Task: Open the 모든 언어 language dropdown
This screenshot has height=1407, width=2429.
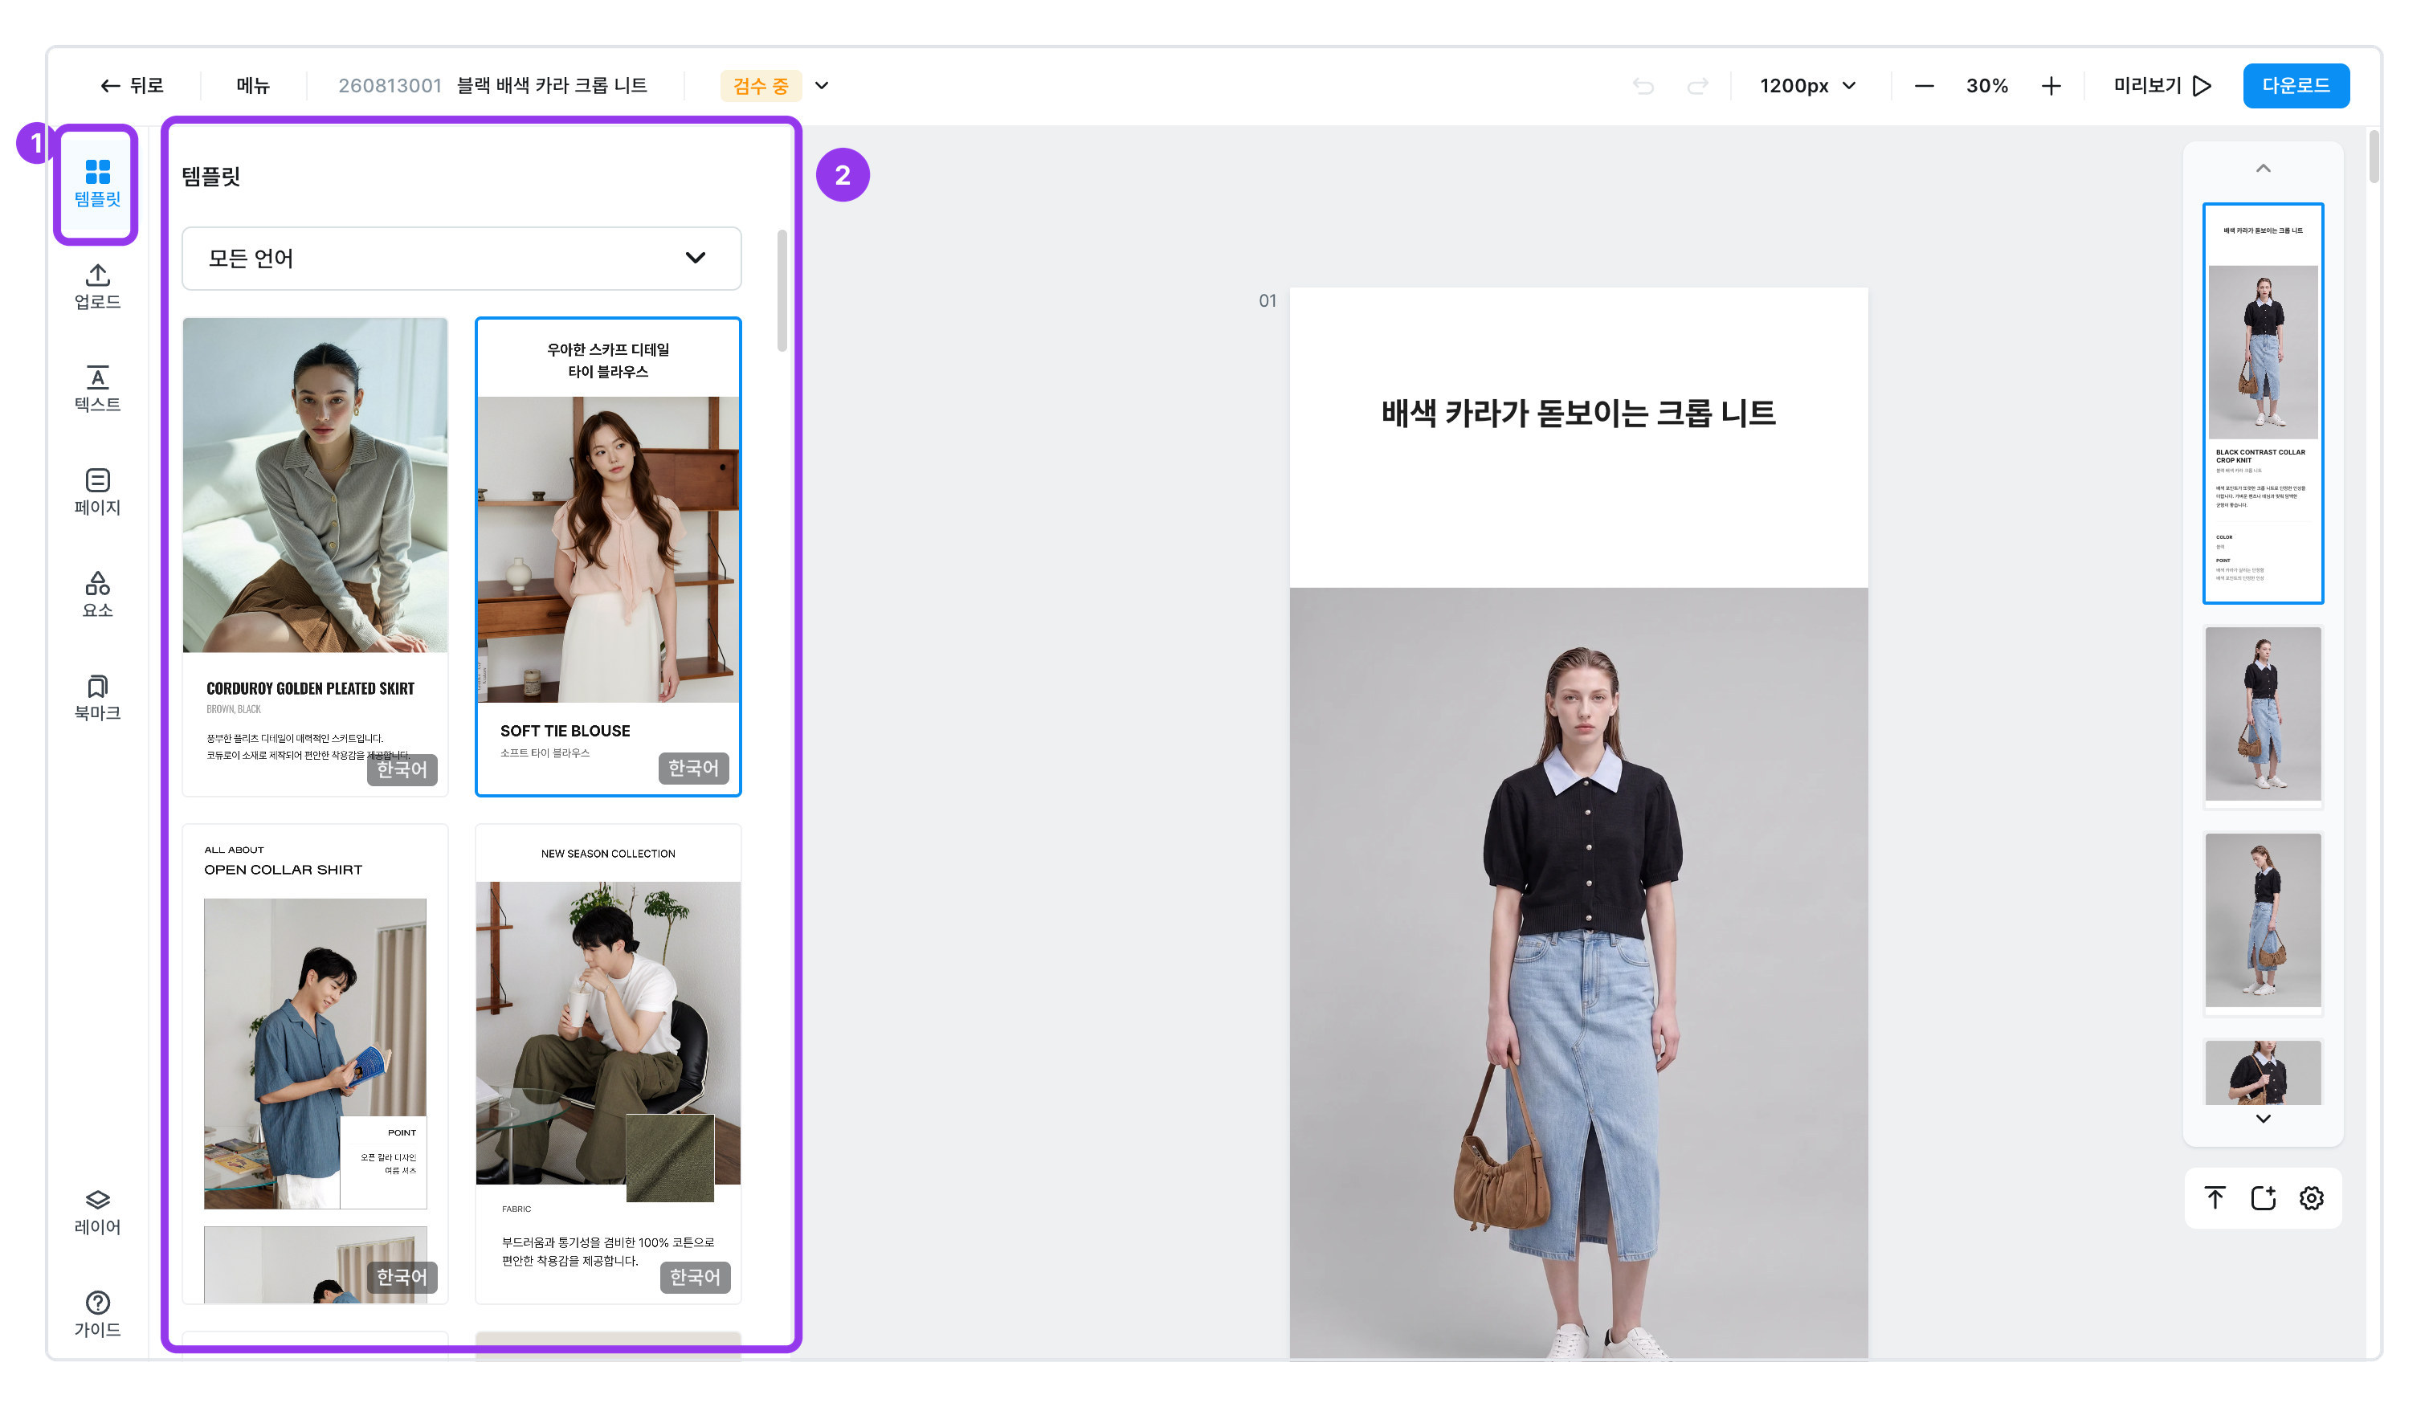Action: [462, 259]
